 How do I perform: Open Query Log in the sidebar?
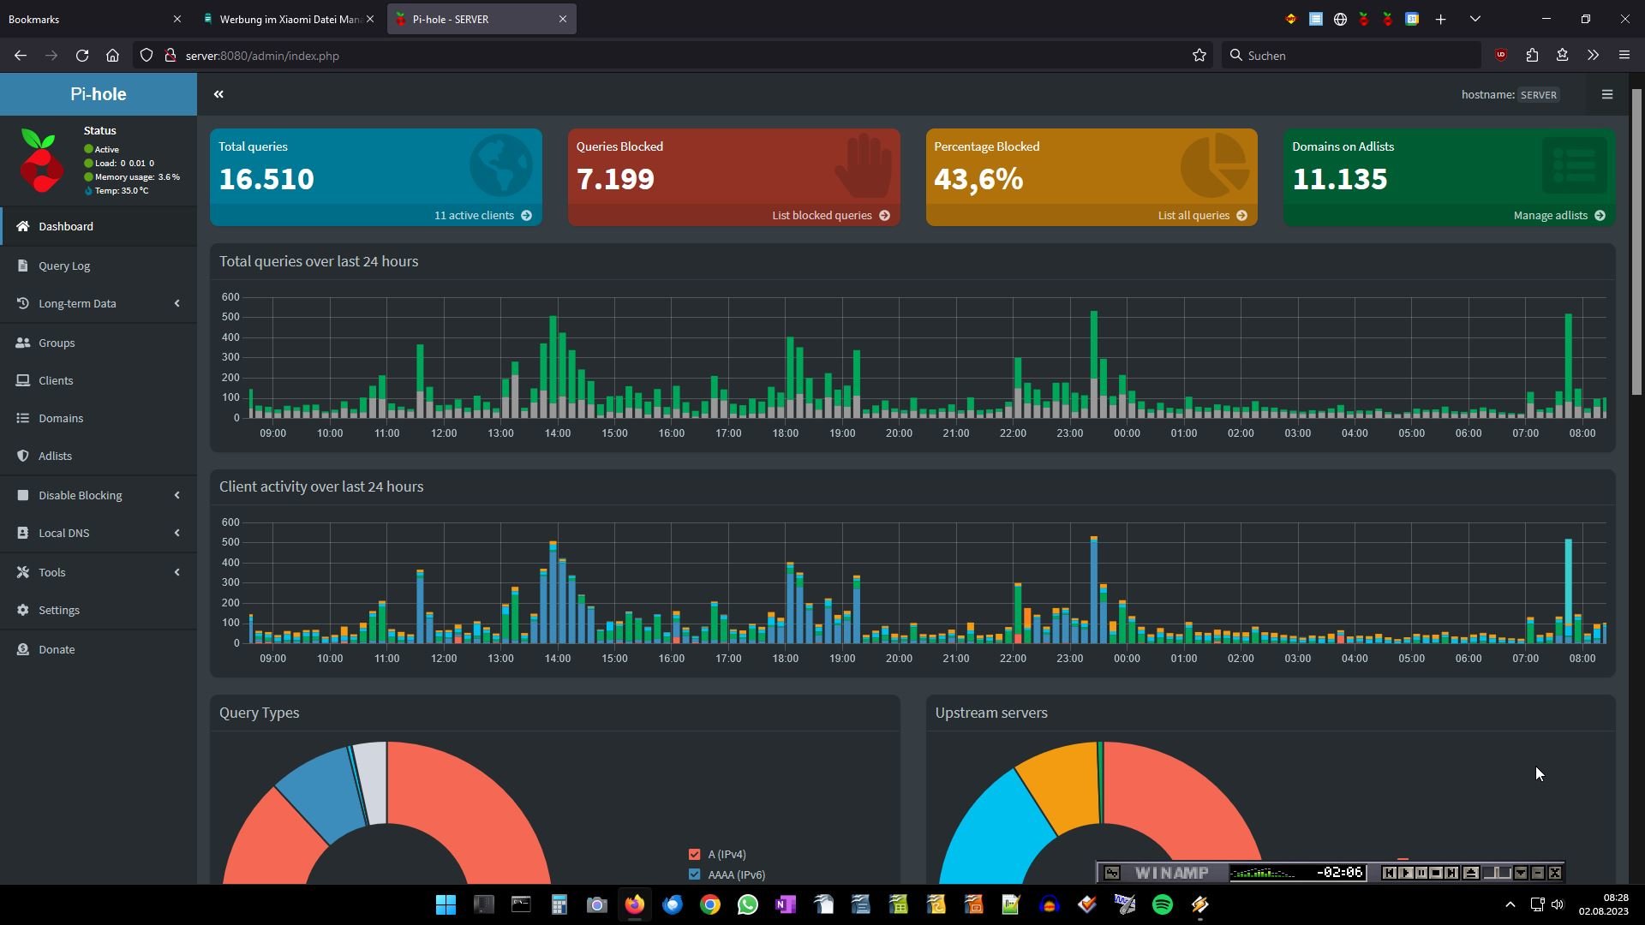tap(64, 266)
